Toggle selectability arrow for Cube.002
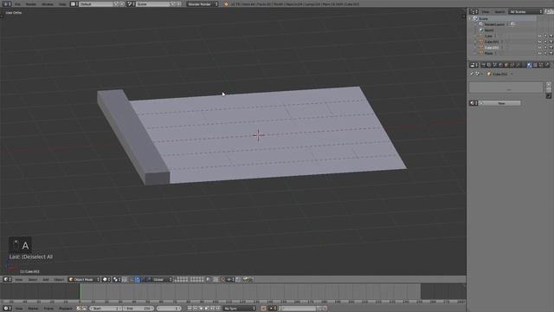Viewport: 554px width, 312px height. [545, 48]
